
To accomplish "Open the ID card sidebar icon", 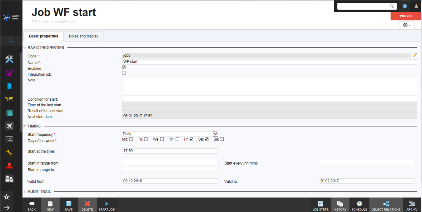I will click(9, 139).
